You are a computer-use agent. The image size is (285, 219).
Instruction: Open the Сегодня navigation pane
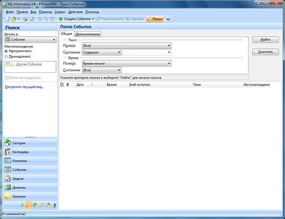(x=30, y=143)
